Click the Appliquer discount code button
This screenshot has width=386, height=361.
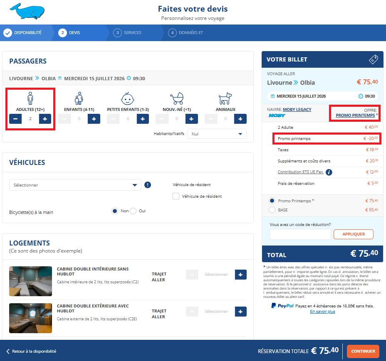click(x=353, y=234)
